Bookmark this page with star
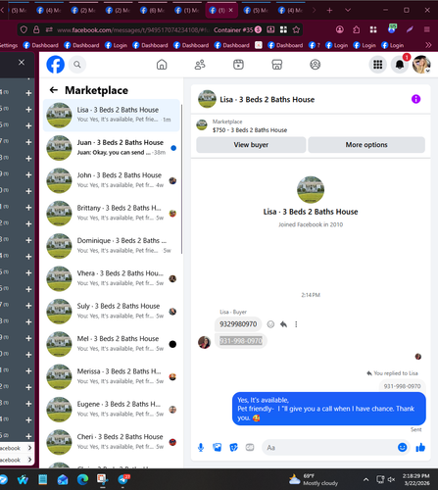The width and height of the screenshot is (438, 490). 296,30
